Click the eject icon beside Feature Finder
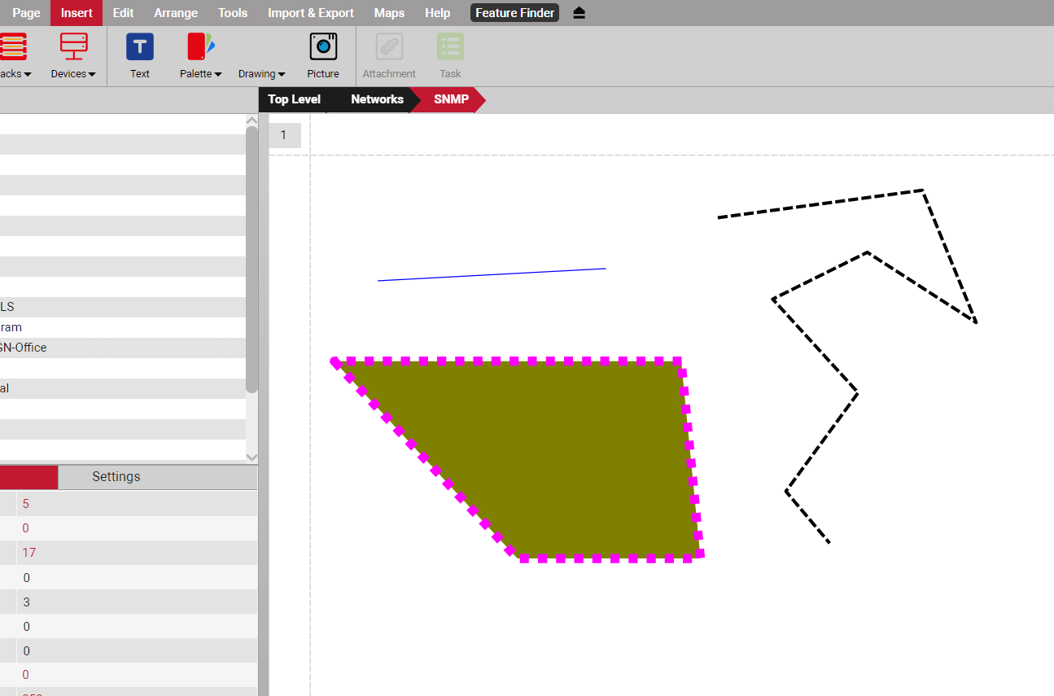The width and height of the screenshot is (1054, 696). [x=579, y=13]
